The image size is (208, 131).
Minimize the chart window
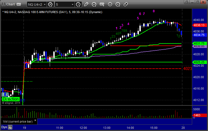point(192,2)
